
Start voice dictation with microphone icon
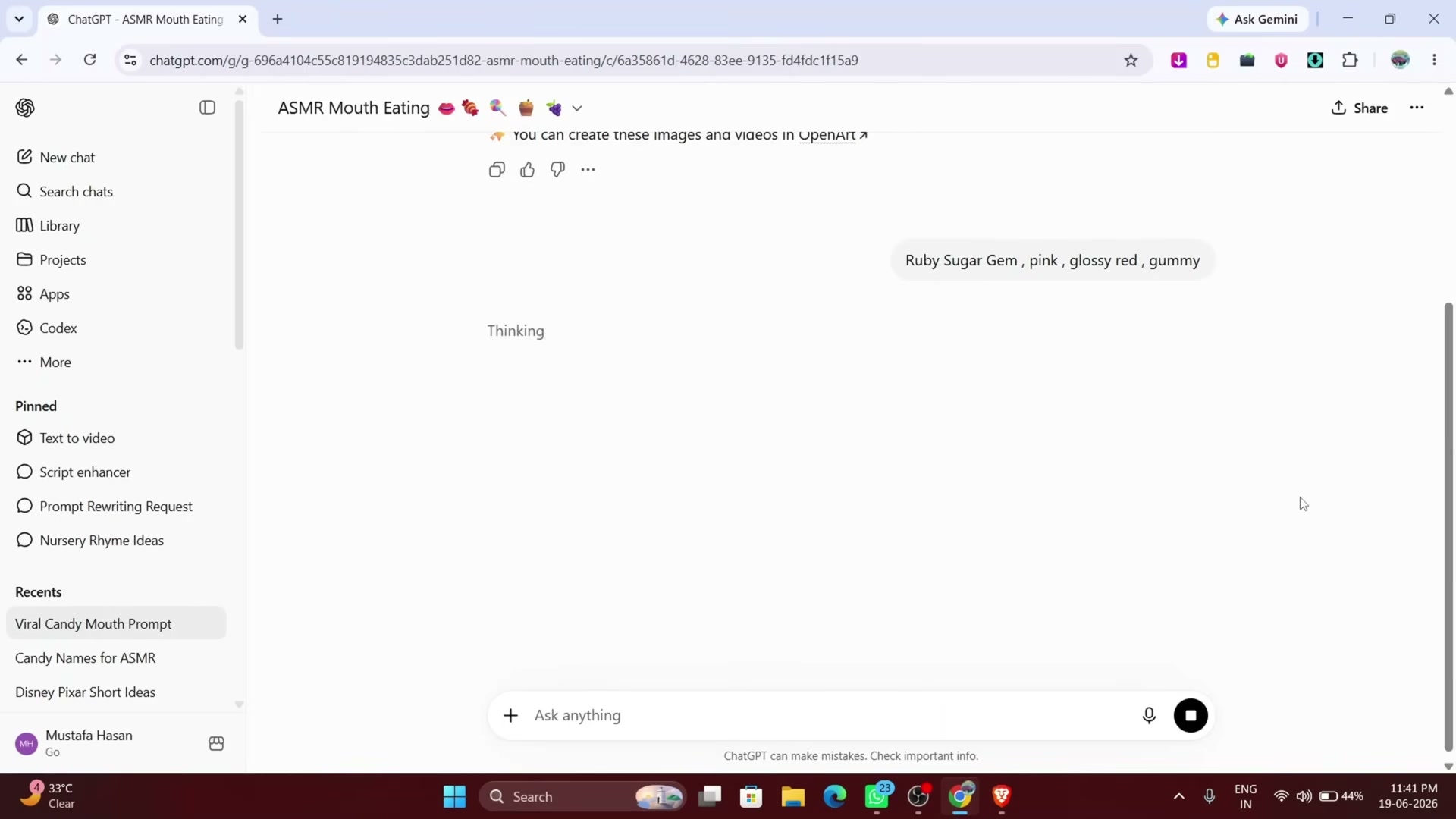pos(1149,715)
